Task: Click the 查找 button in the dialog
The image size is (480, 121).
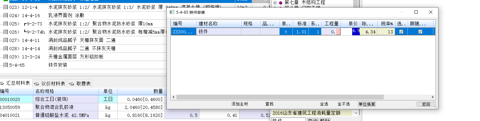Action: pos(269,104)
